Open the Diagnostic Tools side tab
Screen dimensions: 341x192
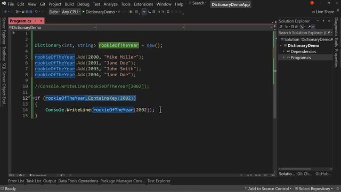point(336,33)
